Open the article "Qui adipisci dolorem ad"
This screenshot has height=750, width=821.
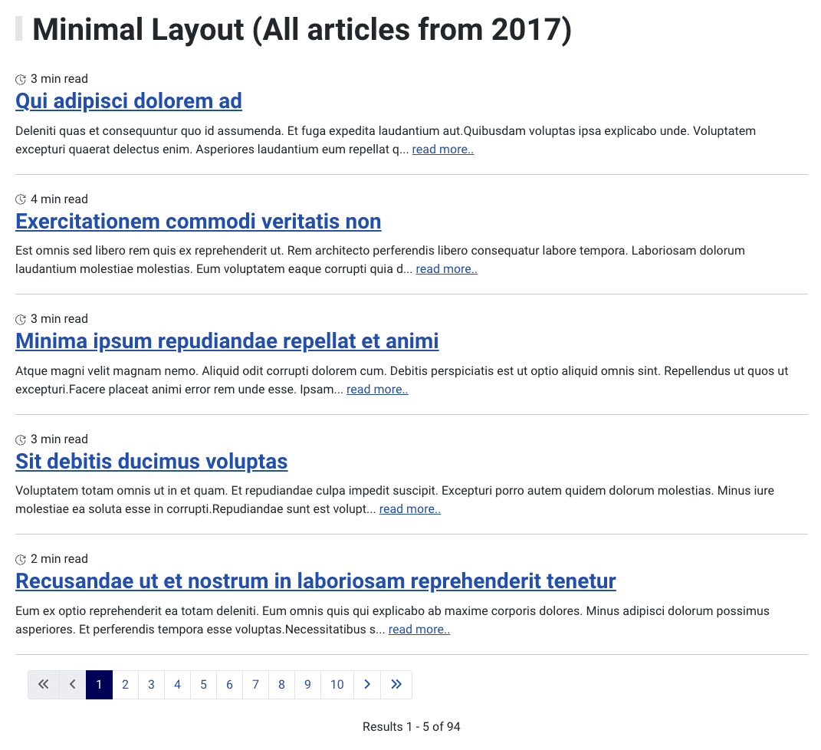pos(128,100)
